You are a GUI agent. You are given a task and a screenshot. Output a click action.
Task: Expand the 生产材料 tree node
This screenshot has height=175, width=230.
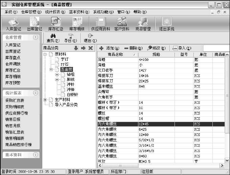click(45, 100)
